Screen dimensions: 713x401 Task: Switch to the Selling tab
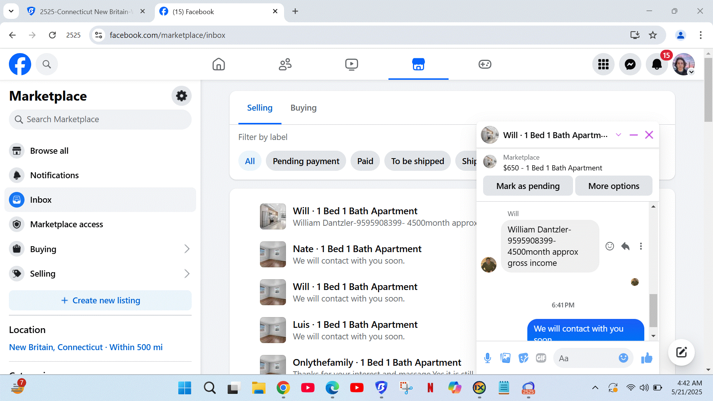coord(260,108)
